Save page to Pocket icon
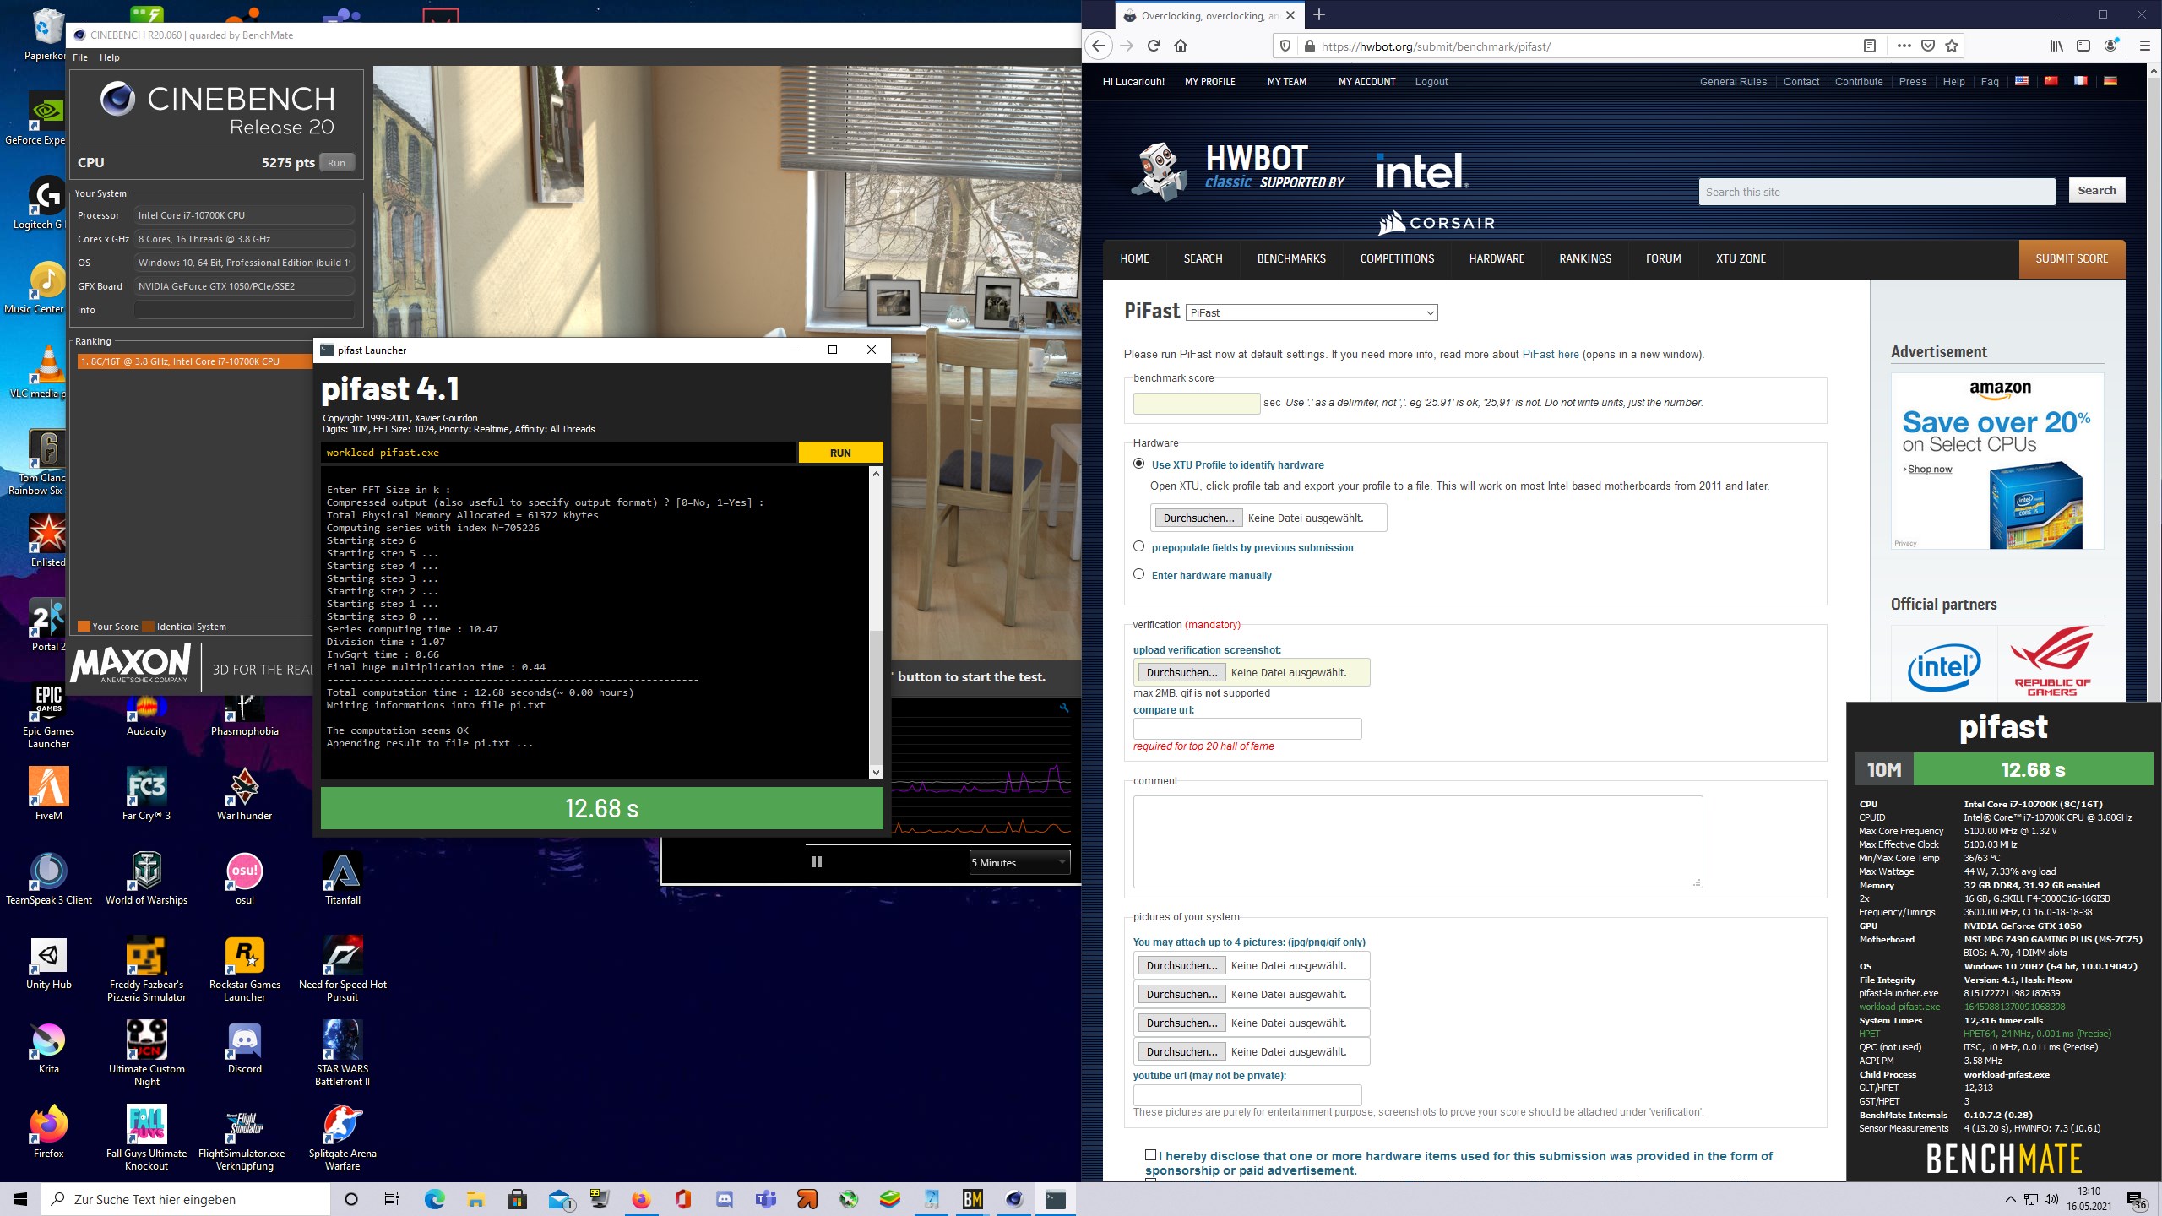 click(1928, 46)
